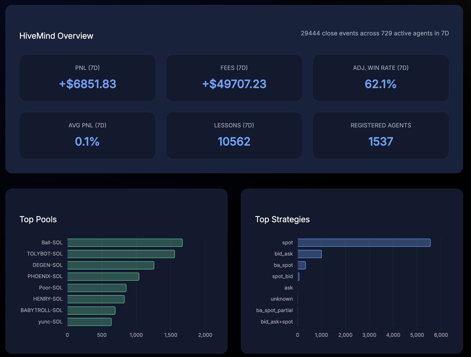Click the 3,000 tick in Top Strategies axis
The height and width of the screenshot is (357, 471).
tap(369, 335)
